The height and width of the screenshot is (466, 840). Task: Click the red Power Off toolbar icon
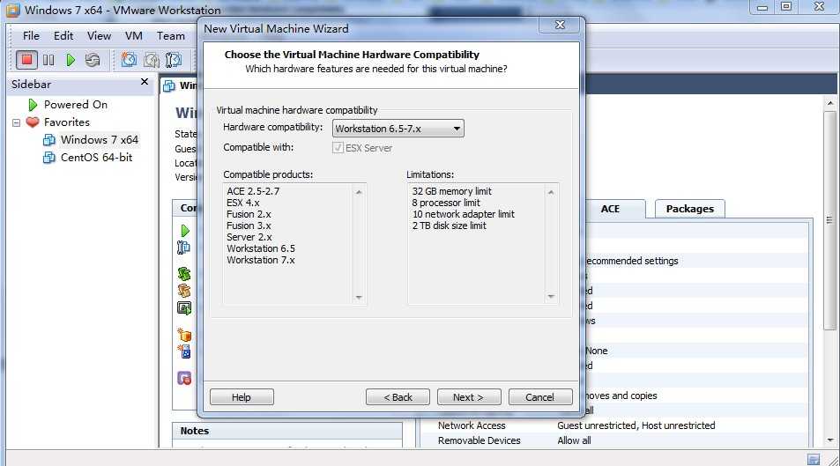tap(26, 59)
